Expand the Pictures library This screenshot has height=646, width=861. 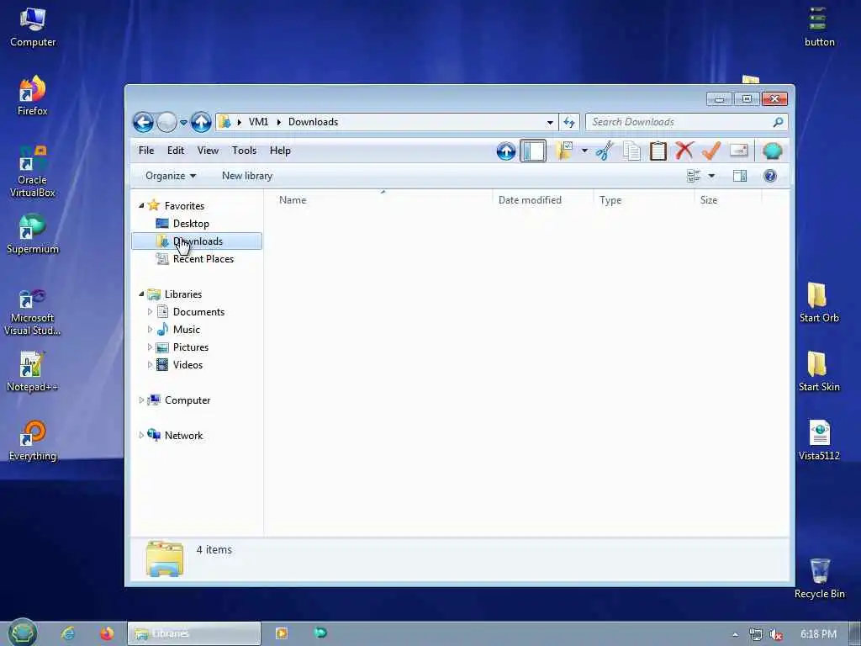[x=150, y=347]
